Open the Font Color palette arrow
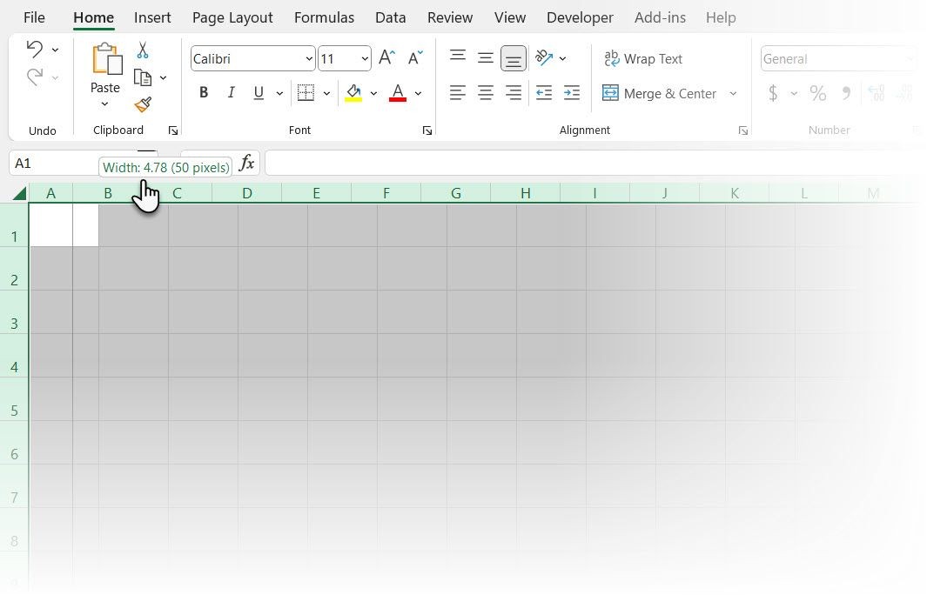927x595 pixels. 418,93
